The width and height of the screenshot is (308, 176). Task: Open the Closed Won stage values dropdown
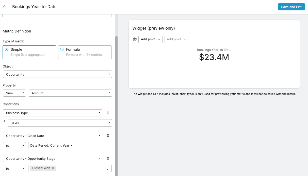[107, 169]
